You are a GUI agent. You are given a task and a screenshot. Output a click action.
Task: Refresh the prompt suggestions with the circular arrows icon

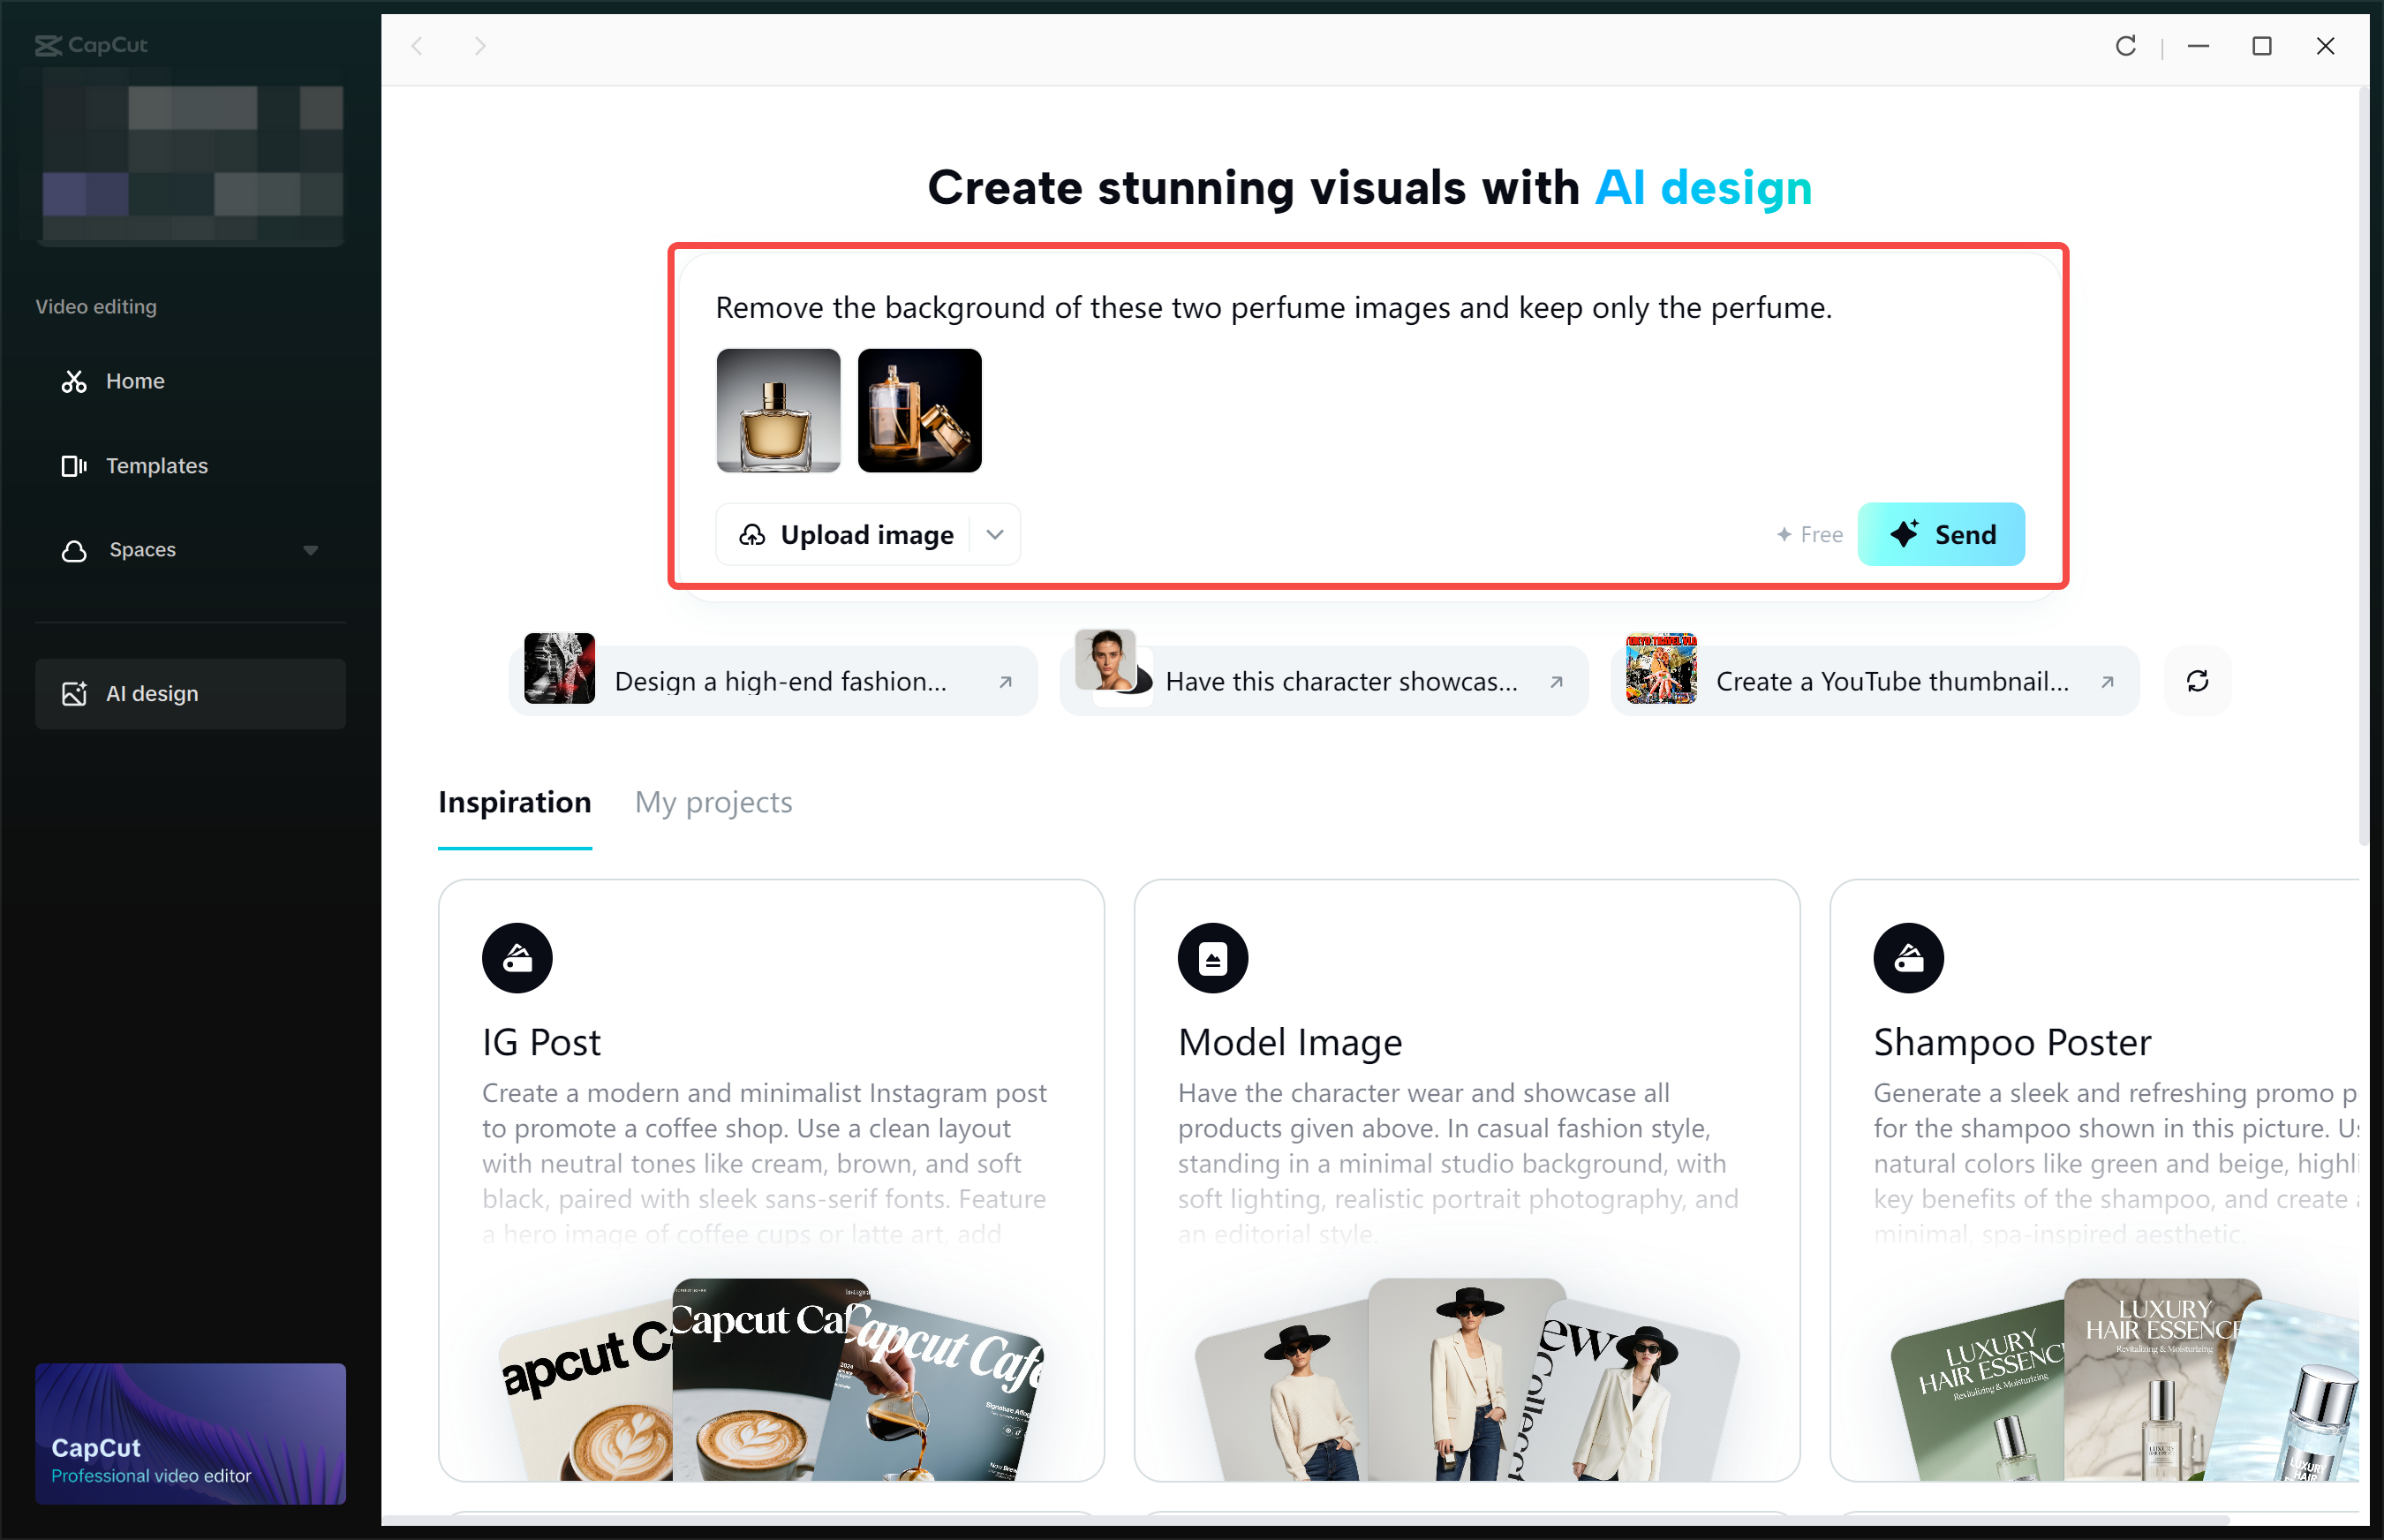coord(2197,681)
